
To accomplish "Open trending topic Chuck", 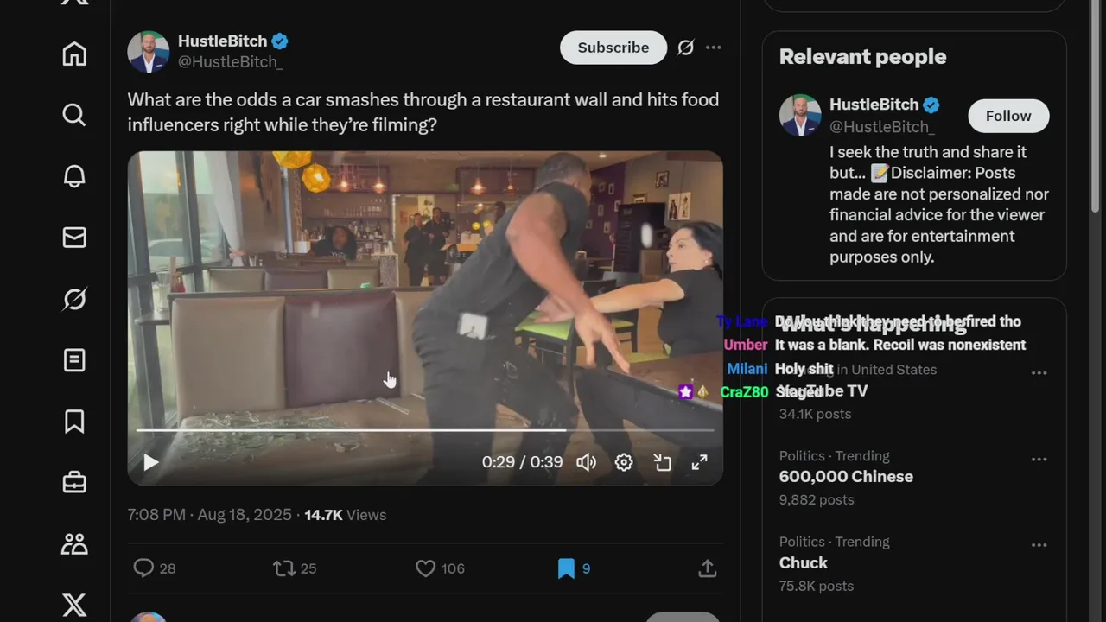I will point(804,563).
